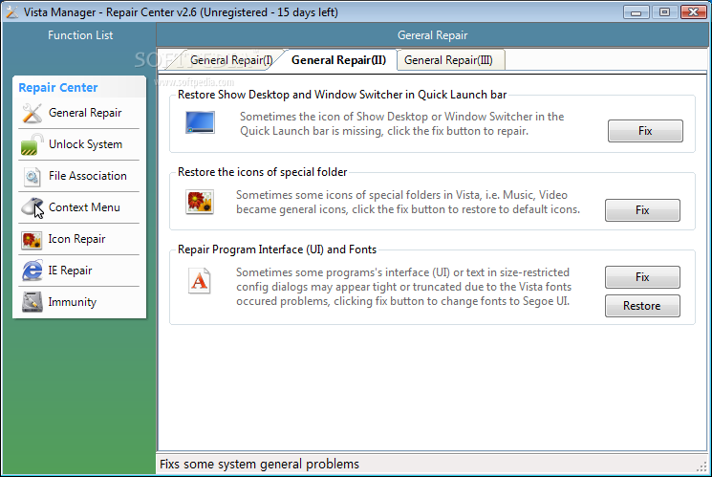
Task: Click the 'Restore Show Desktop and Window Switcher' title
Action: (342, 95)
